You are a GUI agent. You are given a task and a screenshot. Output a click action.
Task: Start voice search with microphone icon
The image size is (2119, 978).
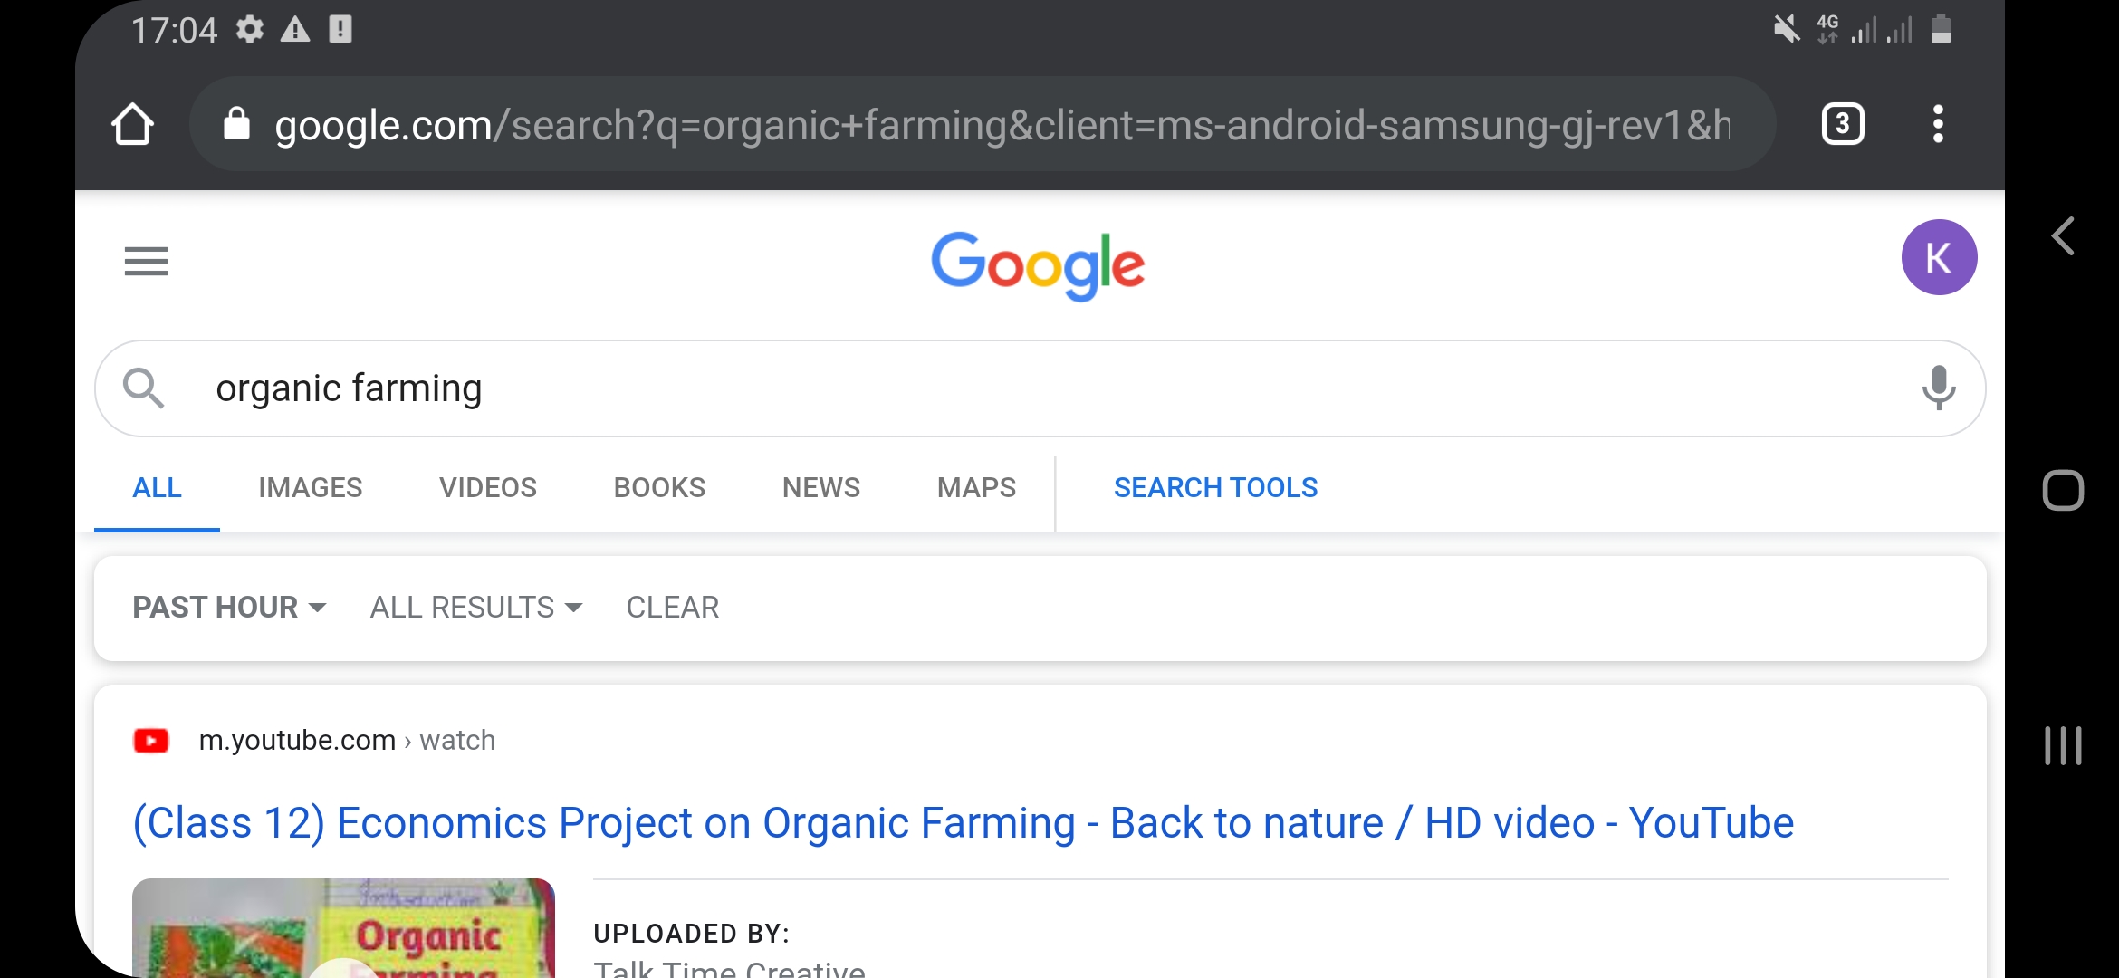point(1938,388)
